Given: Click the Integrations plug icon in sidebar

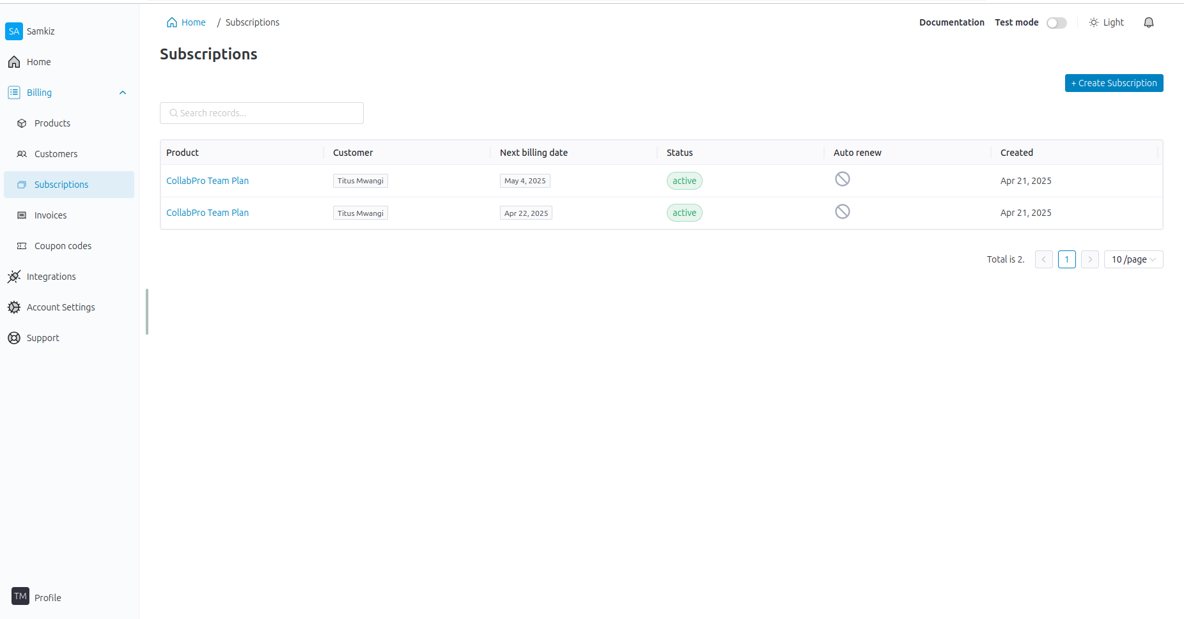Looking at the screenshot, I should click(x=14, y=277).
